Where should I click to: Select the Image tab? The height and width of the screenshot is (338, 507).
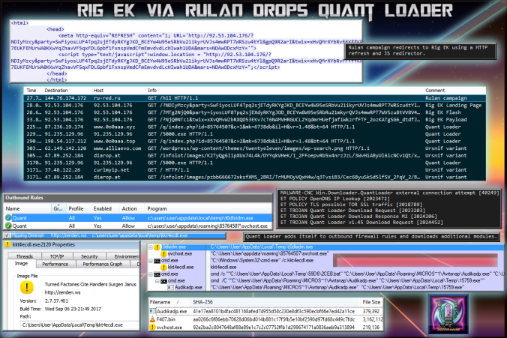[x=21, y=264]
